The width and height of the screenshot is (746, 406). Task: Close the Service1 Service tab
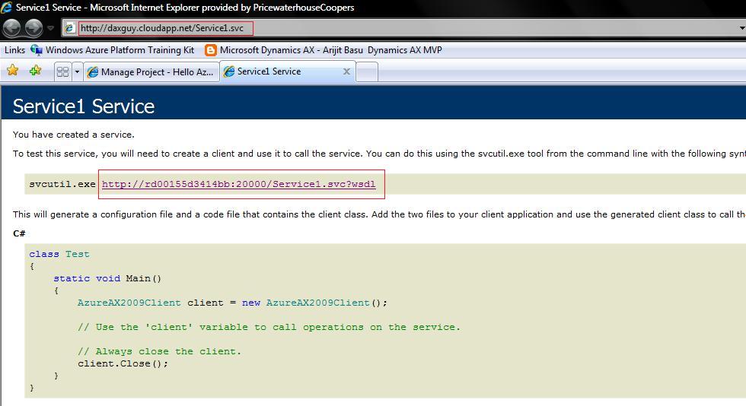346,71
